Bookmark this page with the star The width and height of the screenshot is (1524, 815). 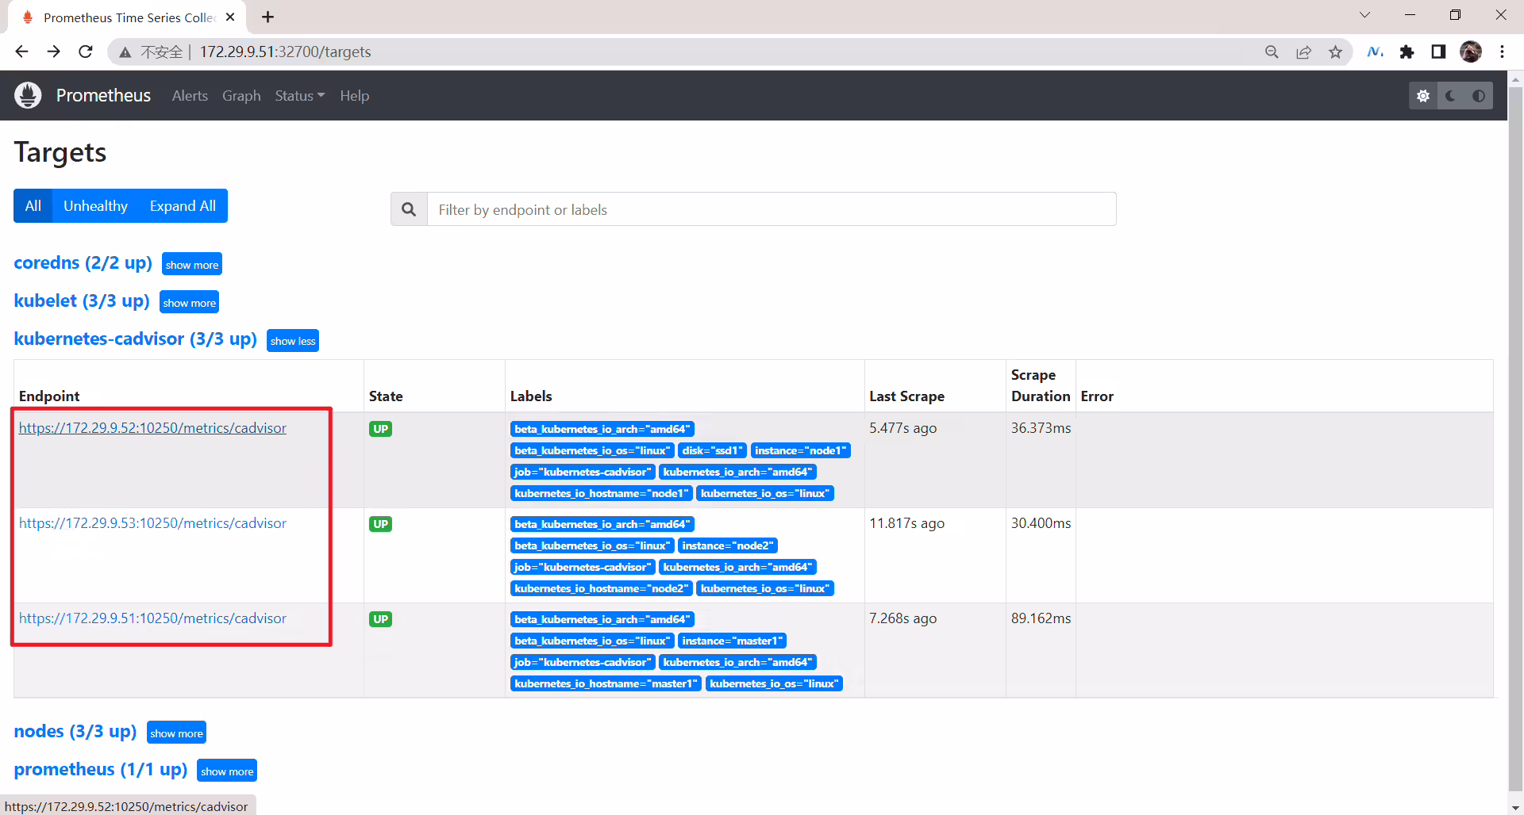coord(1336,52)
